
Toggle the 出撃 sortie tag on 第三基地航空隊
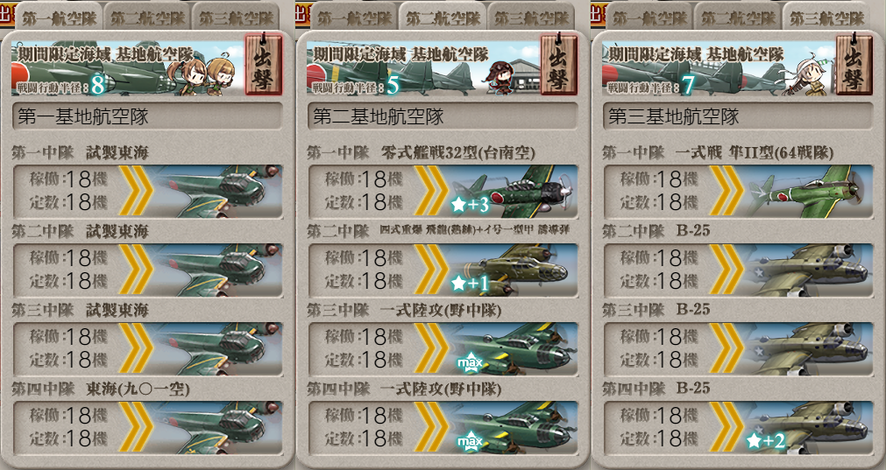854,64
